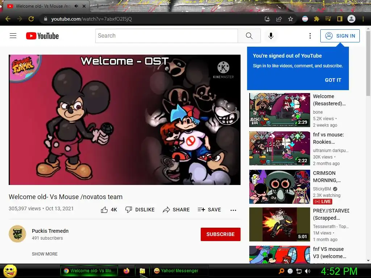Viewport: 371px width, 278px height.
Task: Open the PREY//STARVED video thumbnail
Action: pos(280,224)
